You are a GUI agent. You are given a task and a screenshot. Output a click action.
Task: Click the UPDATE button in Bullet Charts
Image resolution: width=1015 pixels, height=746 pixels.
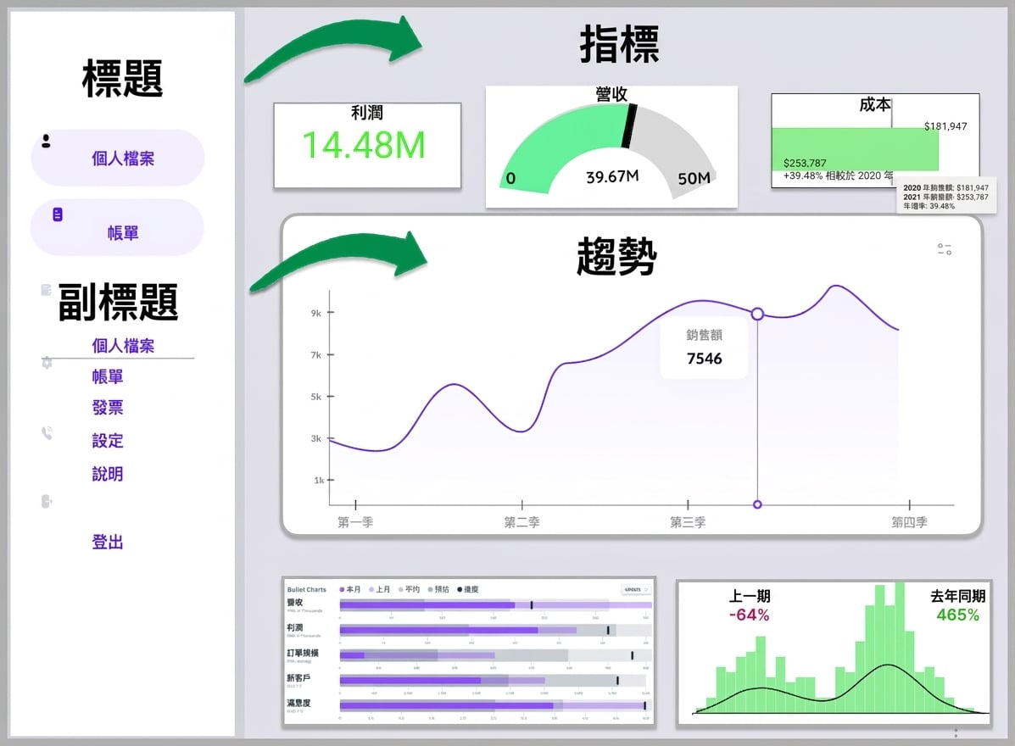tap(635, 589)
